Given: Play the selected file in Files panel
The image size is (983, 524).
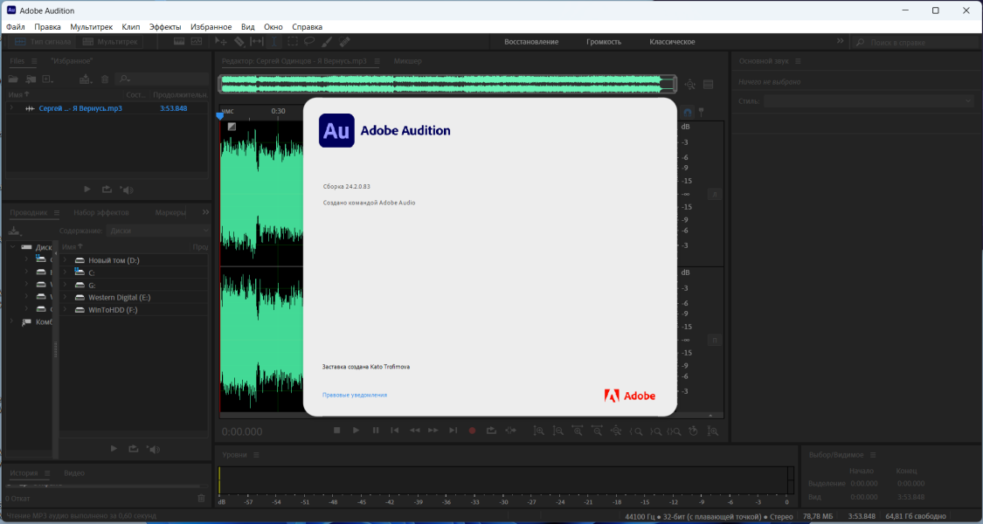Looking at the screenshot, I should coord(87,190).
